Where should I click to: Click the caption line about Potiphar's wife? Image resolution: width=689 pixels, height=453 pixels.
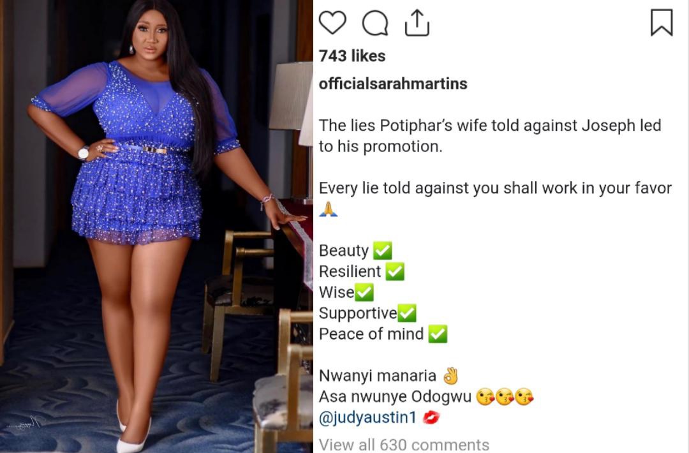coord(490,136)
